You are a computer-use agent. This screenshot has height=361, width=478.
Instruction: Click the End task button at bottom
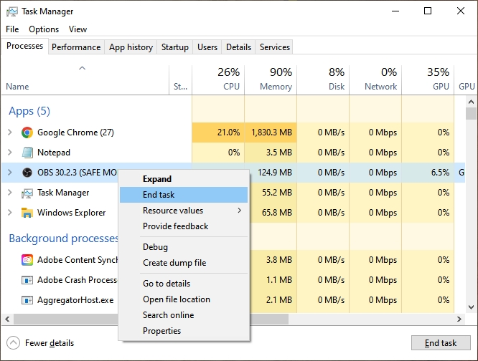point(441,343)
